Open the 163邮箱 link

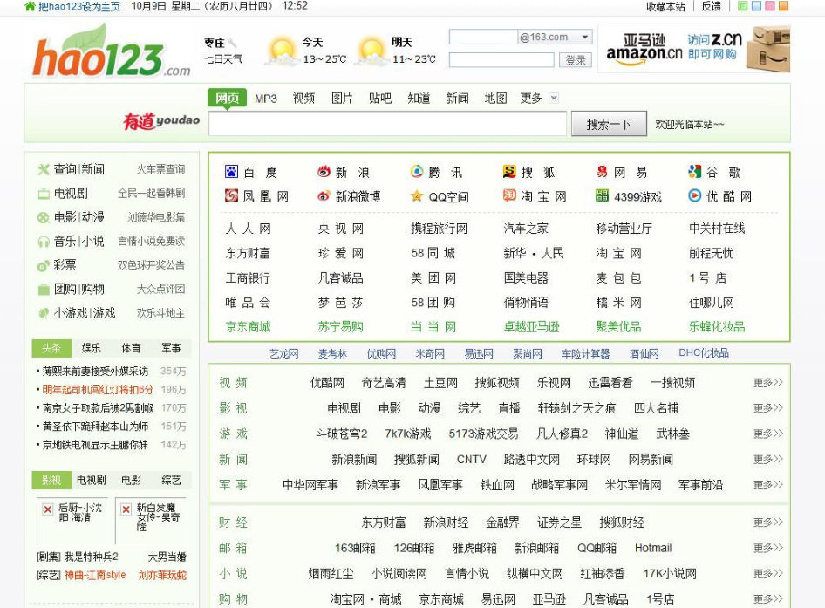tap(355, 548)
